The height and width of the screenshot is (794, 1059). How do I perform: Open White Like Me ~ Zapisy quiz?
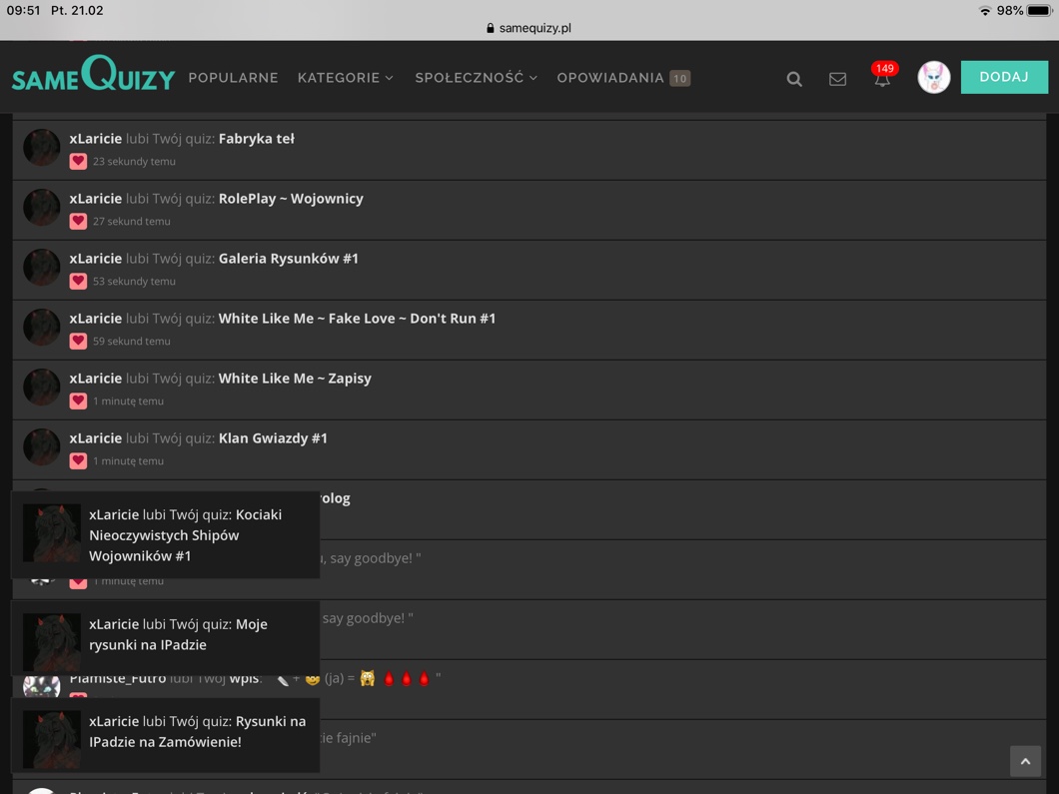[x=295, y=379]
